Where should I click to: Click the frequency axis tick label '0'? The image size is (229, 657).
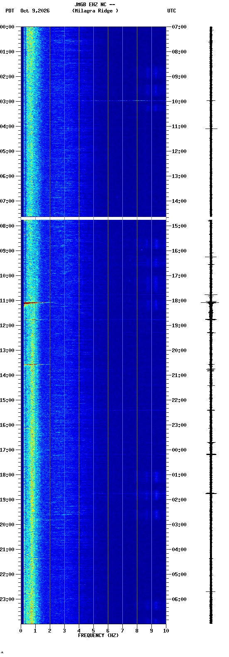pyautogui.click(x=21, y=631)
